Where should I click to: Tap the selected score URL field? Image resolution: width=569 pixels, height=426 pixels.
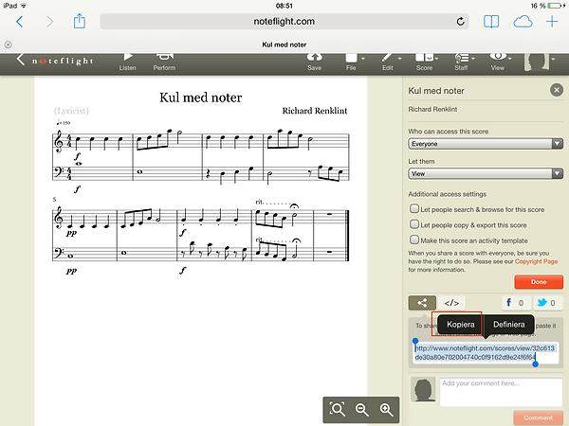(486, 353)
